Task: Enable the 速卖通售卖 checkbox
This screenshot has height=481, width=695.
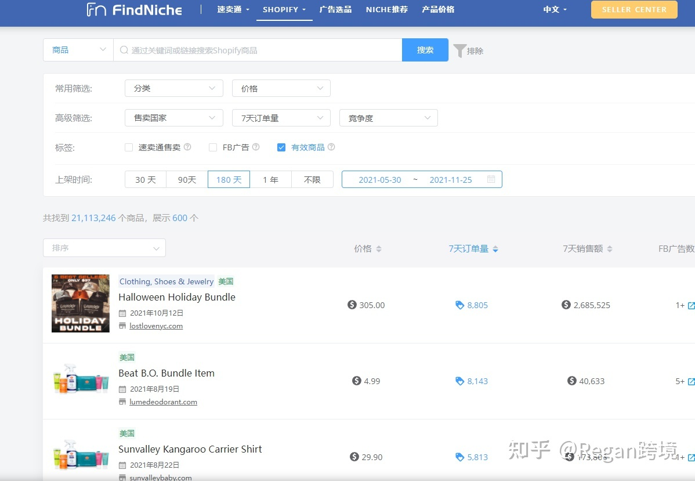Action: pos(128,147)
